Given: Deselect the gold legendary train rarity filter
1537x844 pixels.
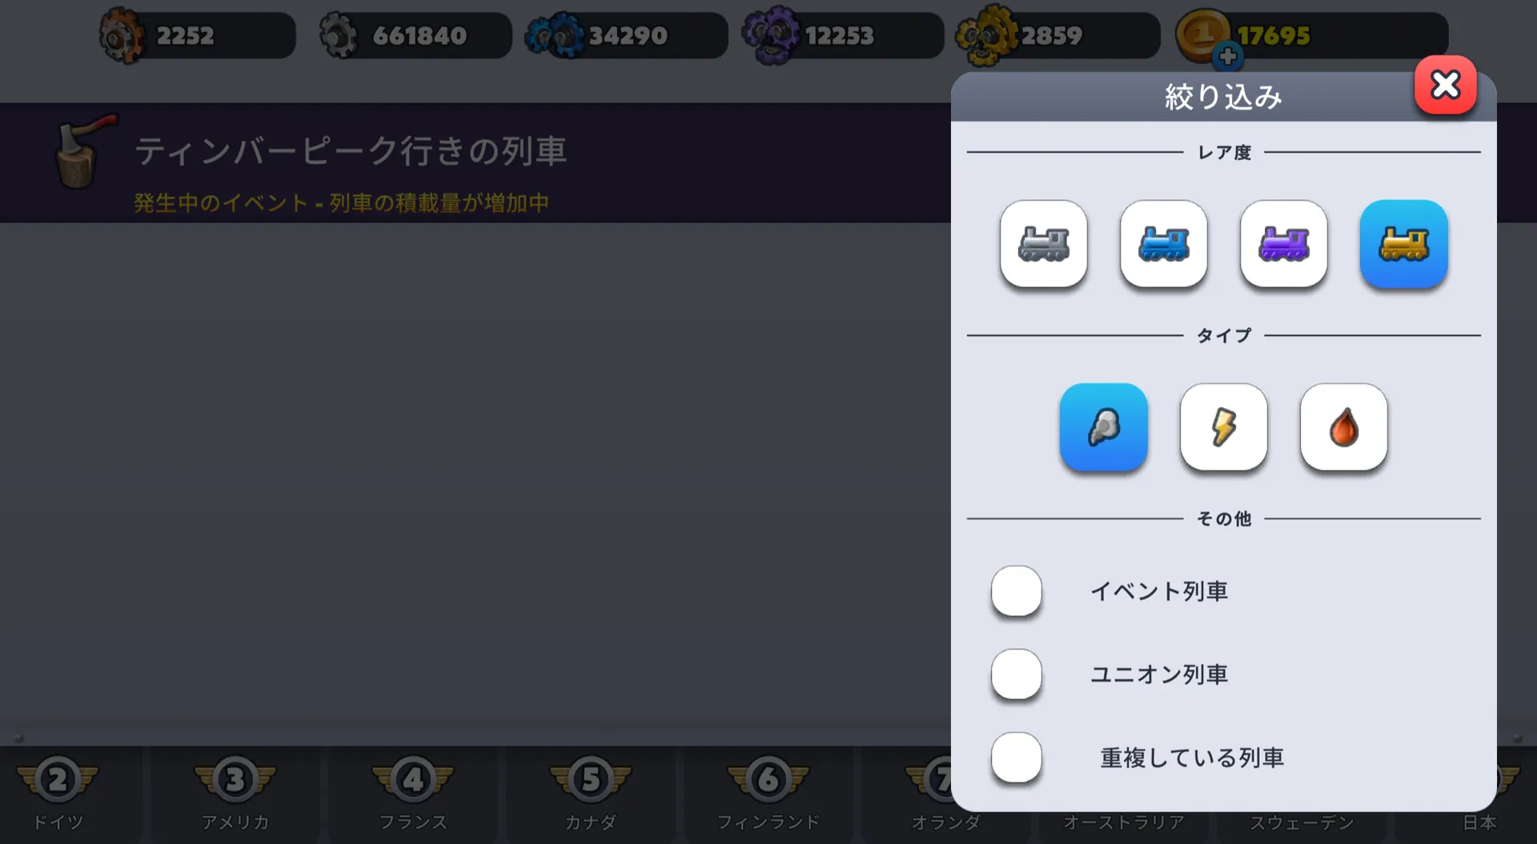Looking at the screenshot, I should [1403, 244].
